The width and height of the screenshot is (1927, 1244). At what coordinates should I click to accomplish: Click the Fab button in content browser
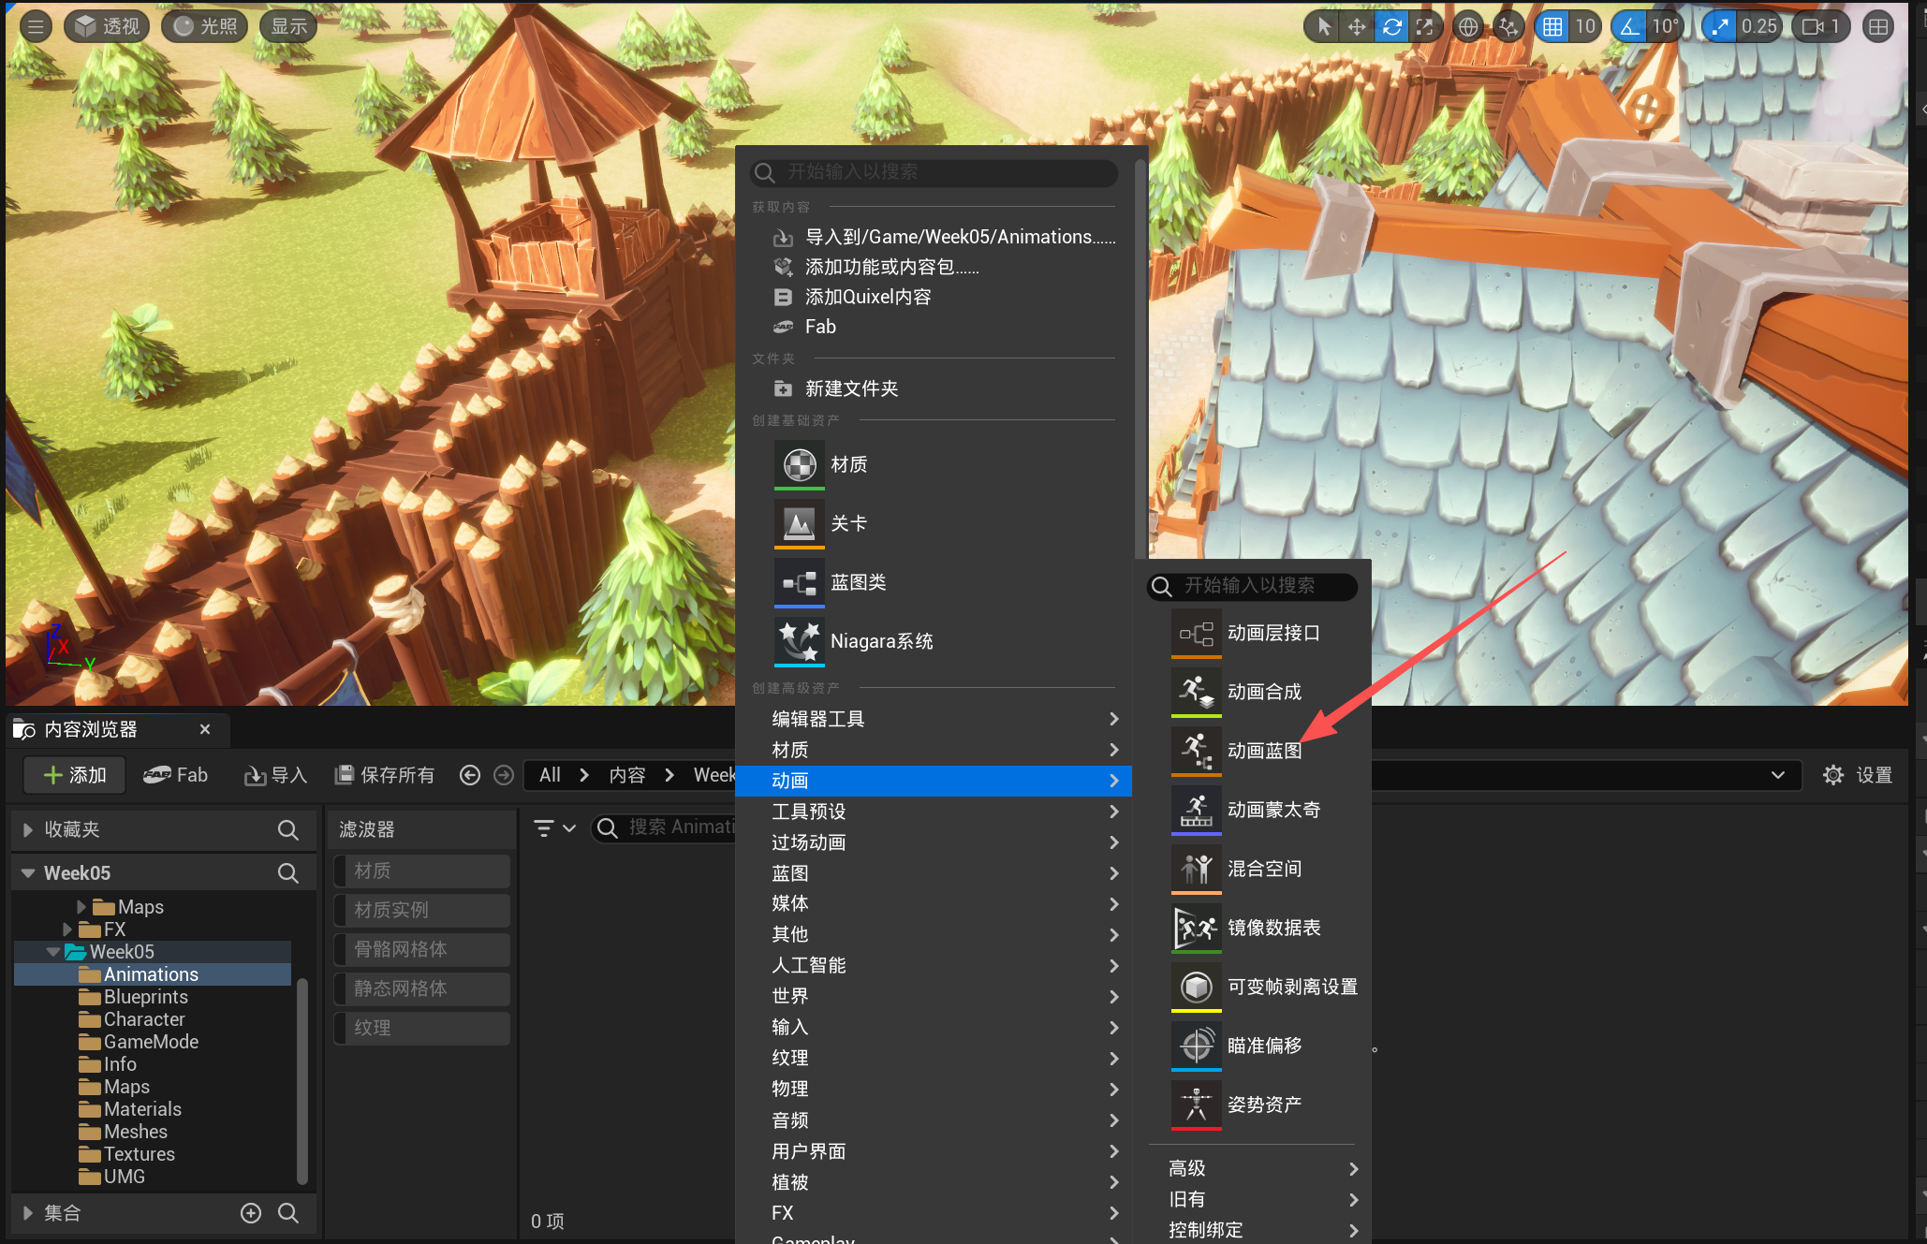176,775
